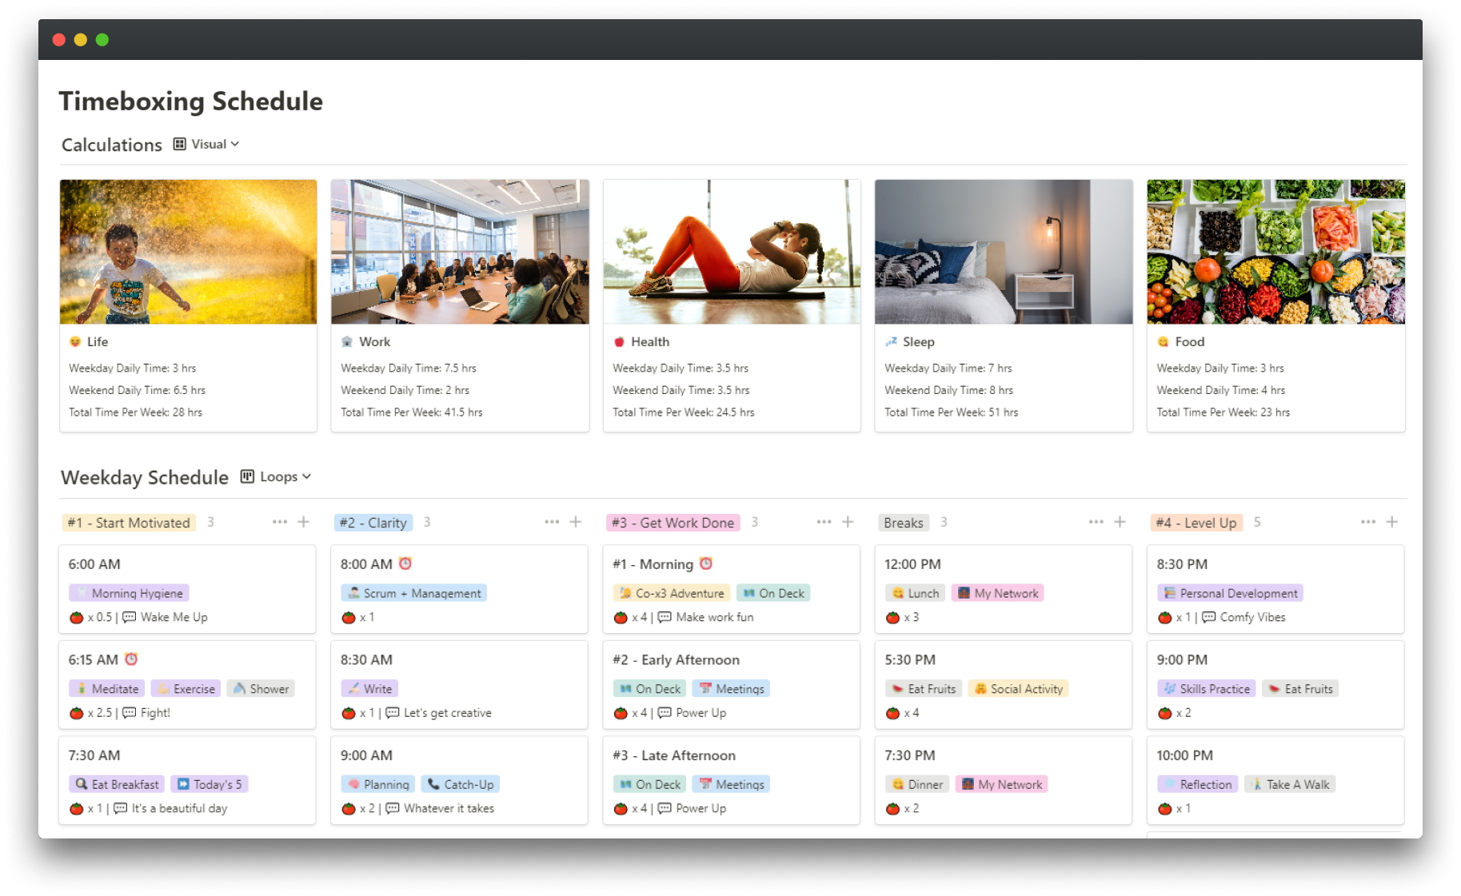Click the Skills Practice tag
The image size is (1461, 896).
click(1206, 689)
